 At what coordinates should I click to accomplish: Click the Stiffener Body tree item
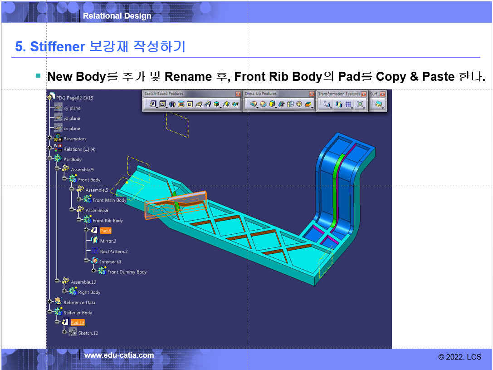click(x=78, y=312)
